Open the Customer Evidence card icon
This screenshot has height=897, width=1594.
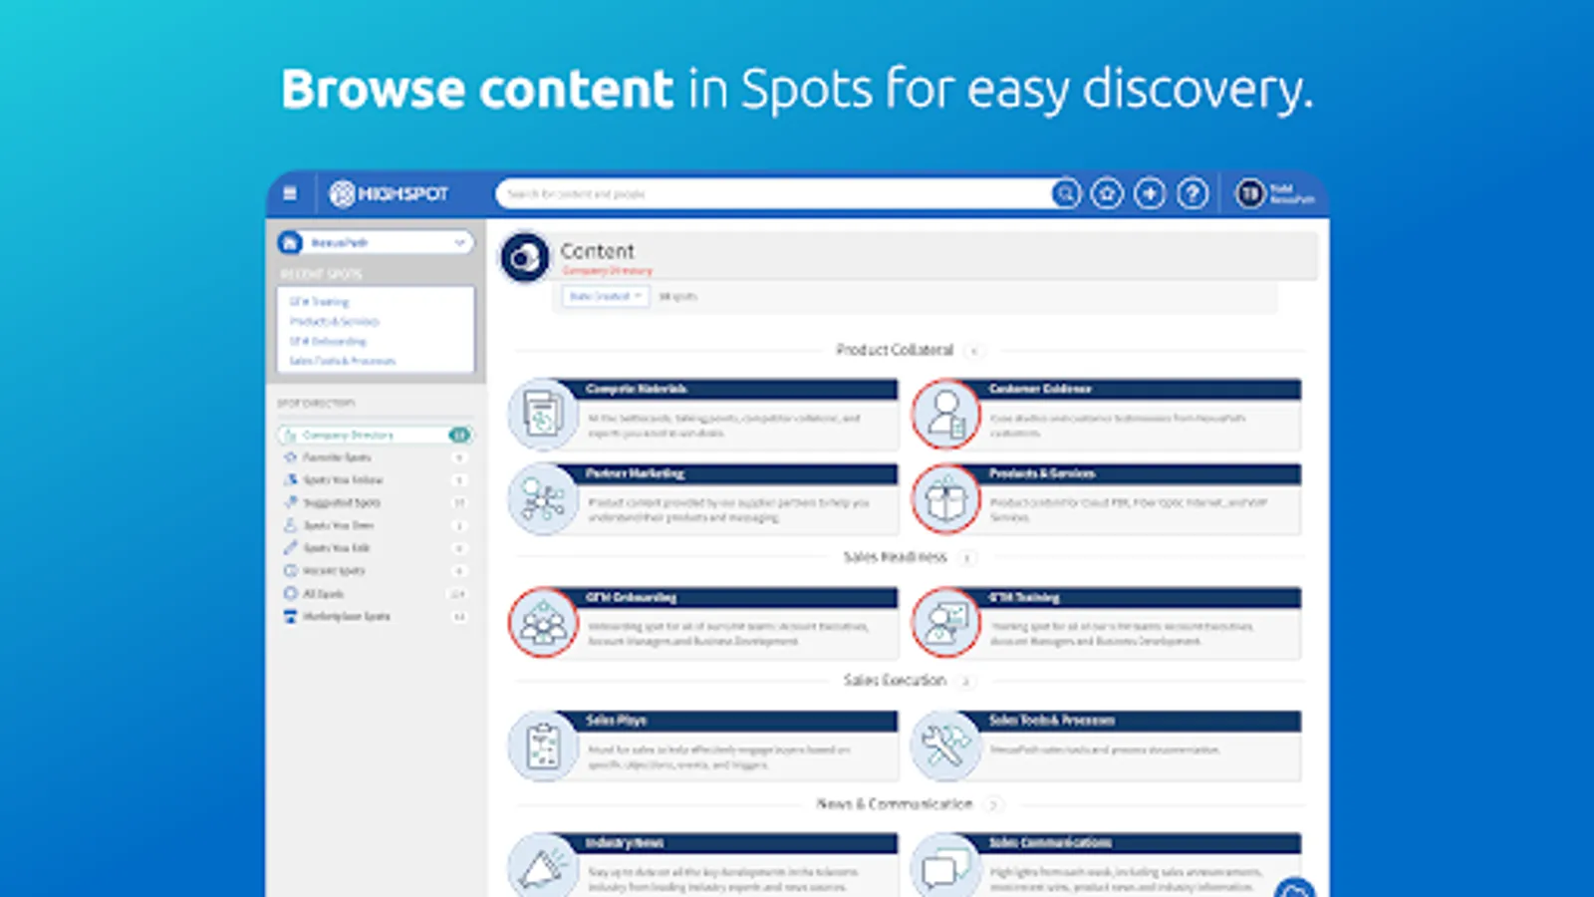point(946,414)
